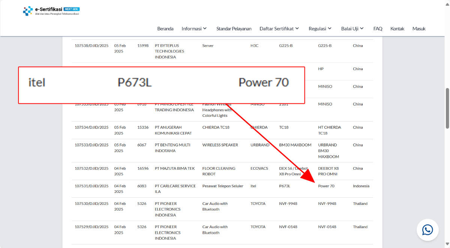Click PT CARLCARE SERVICE ILA cell
Image resolution: width=450 pixels, height=248 pixels.
pos(175,189)
